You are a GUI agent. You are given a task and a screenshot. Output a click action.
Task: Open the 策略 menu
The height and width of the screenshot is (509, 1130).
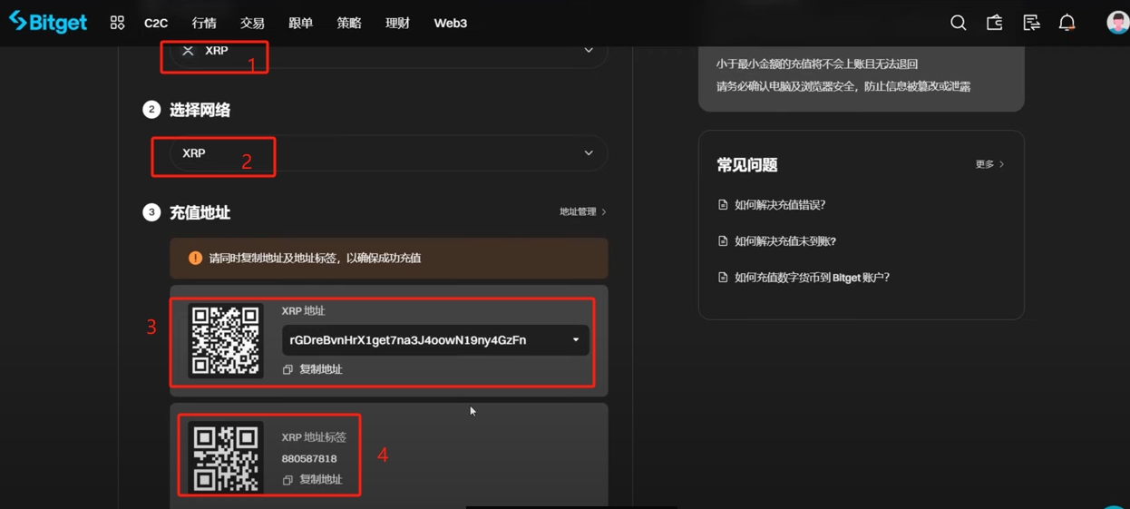(349, 23)
